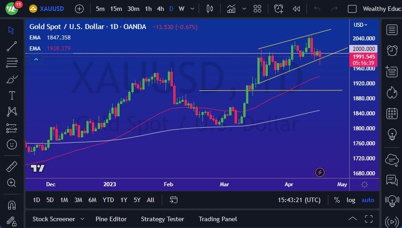Show All data range
This screenshot has width=402, height=228.
(x=151, y=200)
